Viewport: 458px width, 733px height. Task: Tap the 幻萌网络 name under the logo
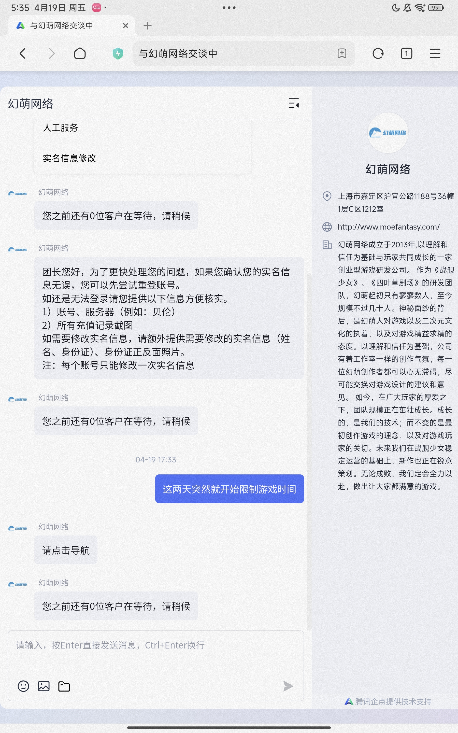coord(388,169)
